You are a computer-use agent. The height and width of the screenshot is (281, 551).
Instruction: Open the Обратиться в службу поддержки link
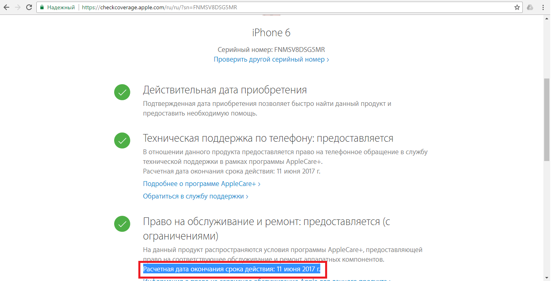196,196
